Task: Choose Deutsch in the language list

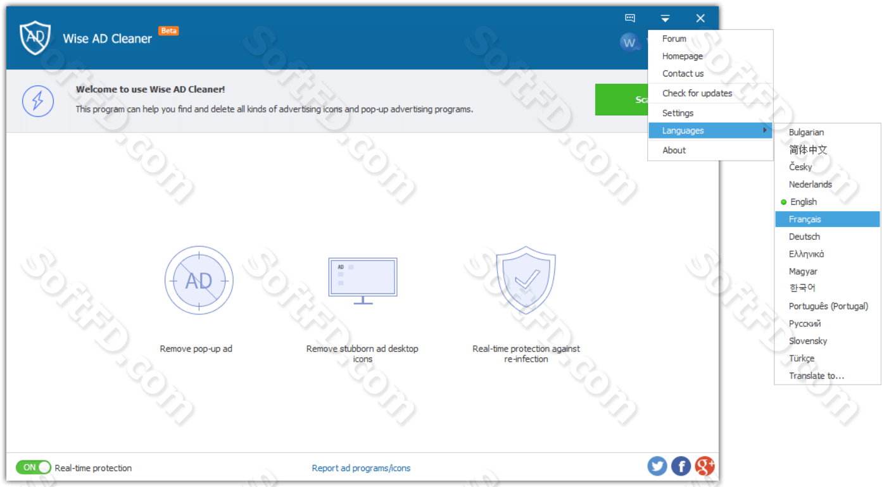Action: [828, 237]
